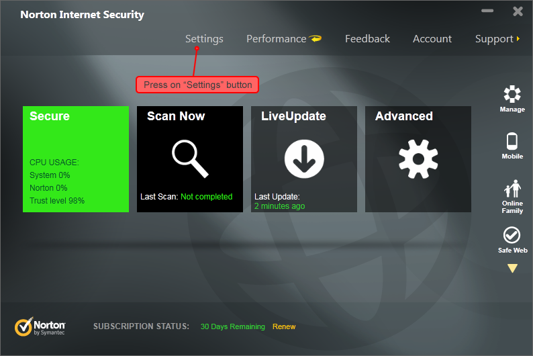Click the 30 Days Remaining text
Viewport: 533px width, 356px height.
click(232, 326)
